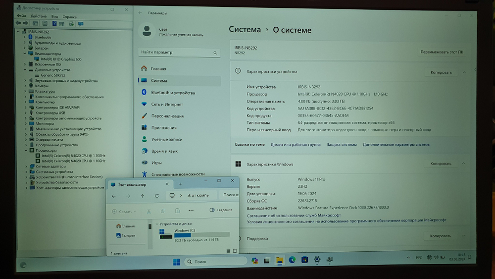495x279 pixels.
Task: Copy Windows specifications with Копировать button
Action: (441, 164)
